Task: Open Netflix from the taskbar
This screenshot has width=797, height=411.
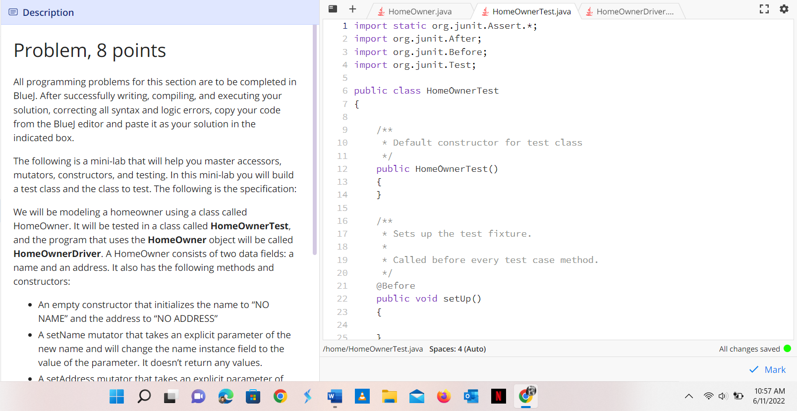Action: 498,397
